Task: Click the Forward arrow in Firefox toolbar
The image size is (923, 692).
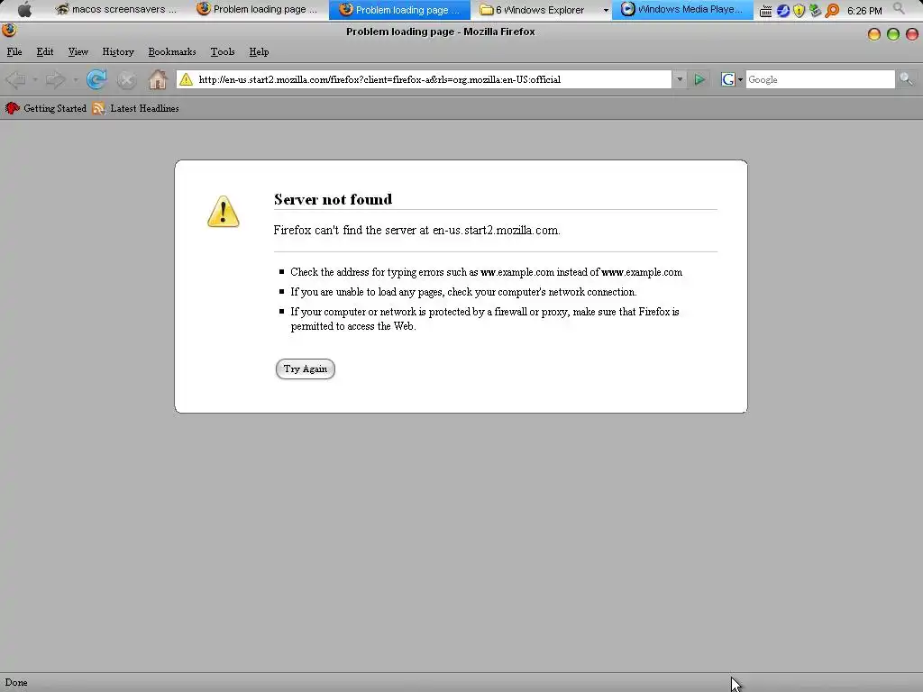Action: pos(55,79)
